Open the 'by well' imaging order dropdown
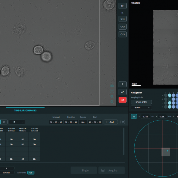The width and height of the screenshot is (178, 178). (x=141, y=107)
